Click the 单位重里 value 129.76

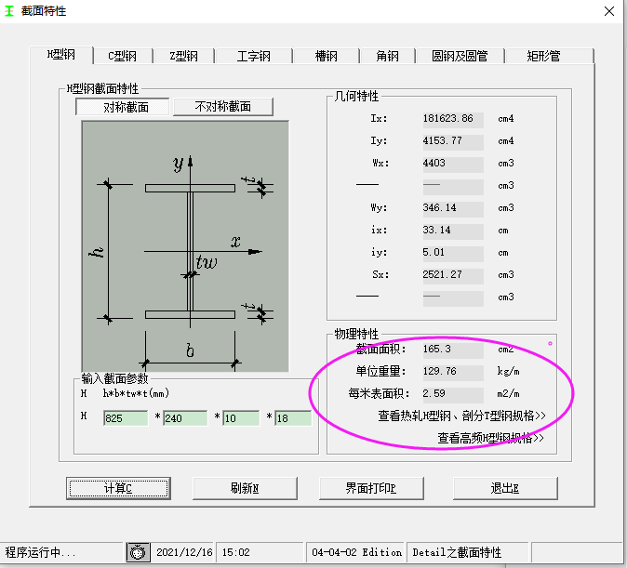pyautogui.click(x=453, y=372)
